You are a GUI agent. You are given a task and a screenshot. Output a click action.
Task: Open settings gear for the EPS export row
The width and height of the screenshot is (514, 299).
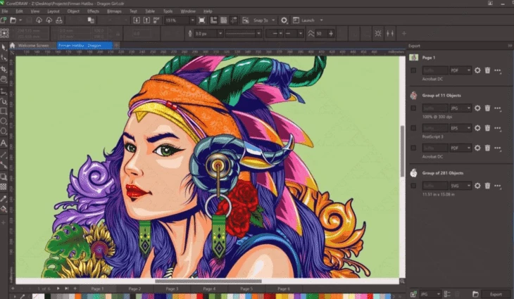coord(477,128)
